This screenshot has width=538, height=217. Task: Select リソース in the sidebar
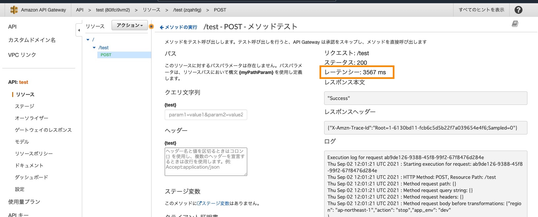(x=25, y=95)
